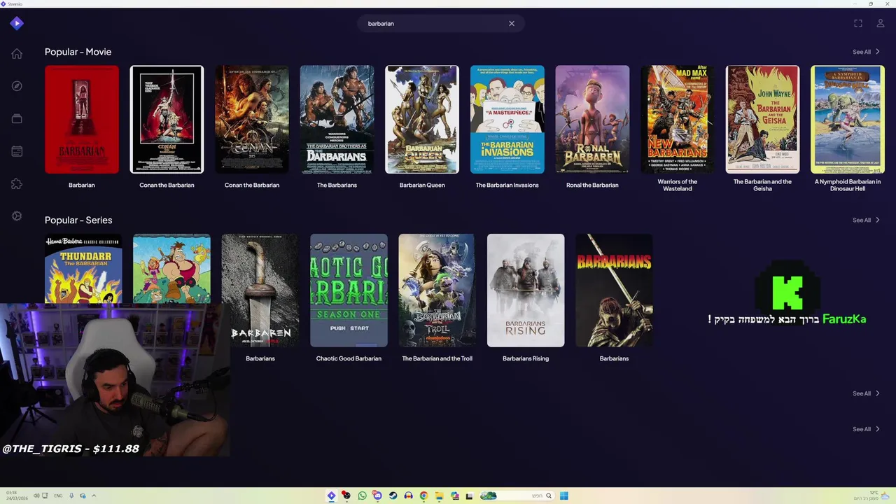Open Warriors of the Wasteland poster
This screenshot has height=504, width=896.
(678, 120)
